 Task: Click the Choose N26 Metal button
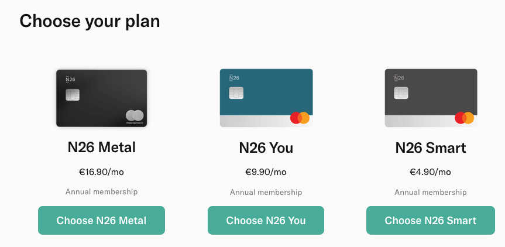101,220
